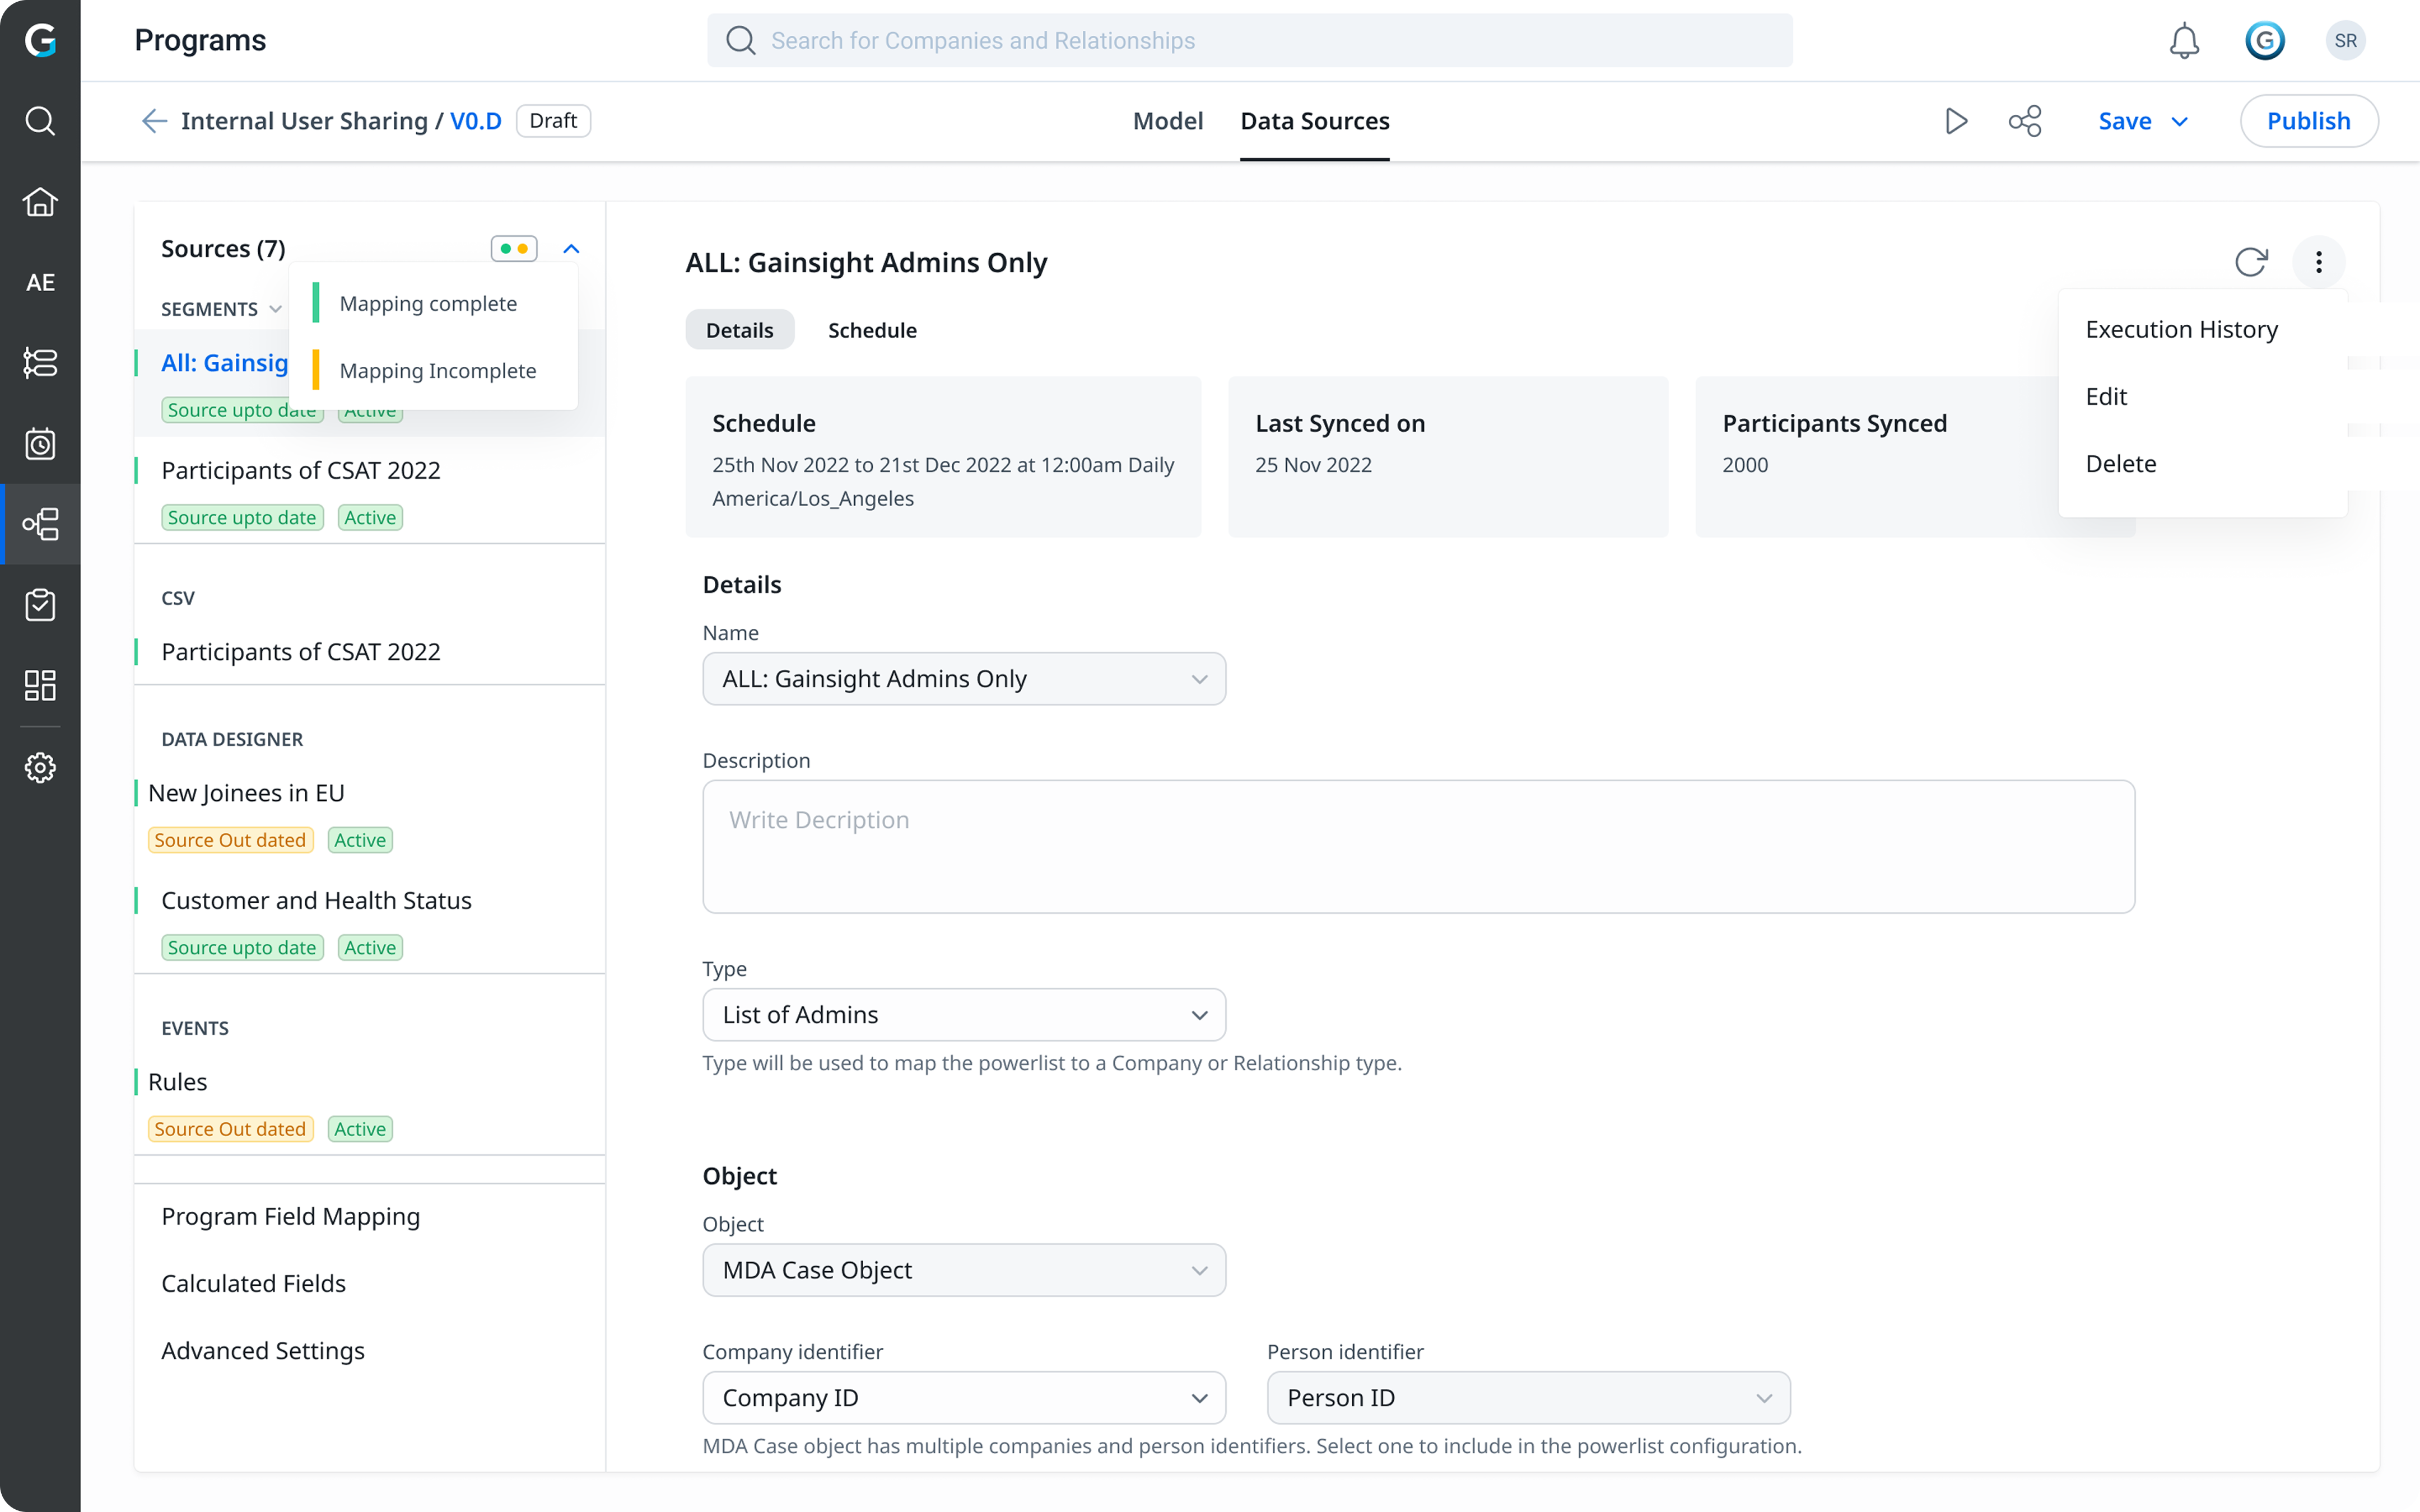2420x1512 pixels.
Task: Open SR user avatar menu
Action: coord(2345,40)
